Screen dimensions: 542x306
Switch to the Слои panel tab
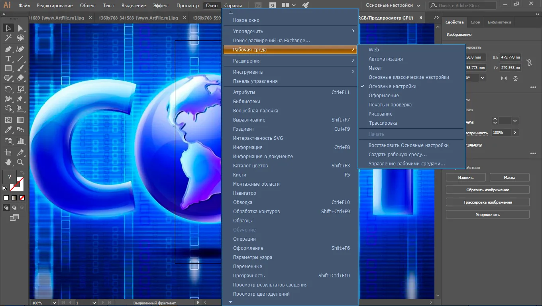(x=475, y=22)
